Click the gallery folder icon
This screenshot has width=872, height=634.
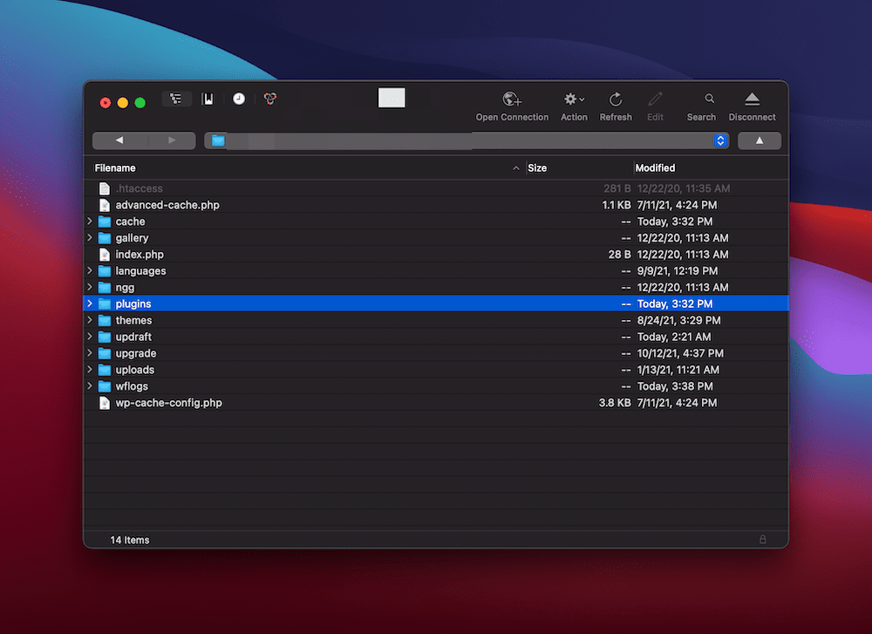104,238
